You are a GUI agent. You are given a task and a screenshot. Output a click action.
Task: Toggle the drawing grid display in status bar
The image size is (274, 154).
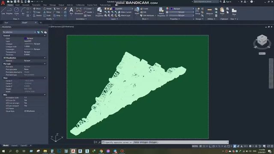[x=200, y=146]
